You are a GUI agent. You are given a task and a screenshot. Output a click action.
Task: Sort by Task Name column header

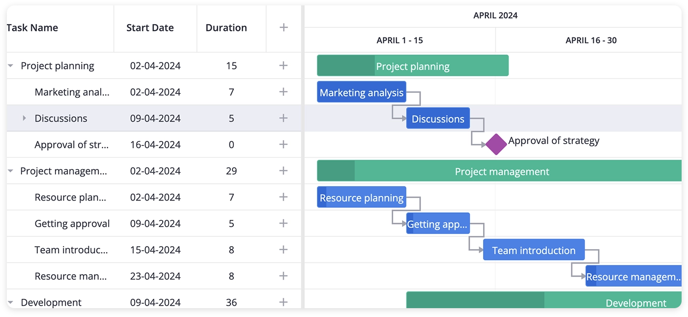(32, 28)
